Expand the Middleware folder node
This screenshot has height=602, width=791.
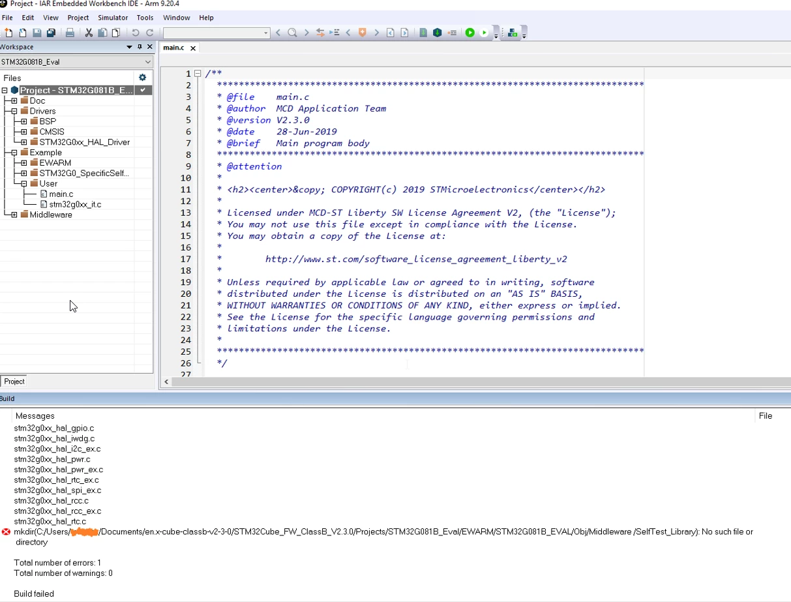click(14, 215)
